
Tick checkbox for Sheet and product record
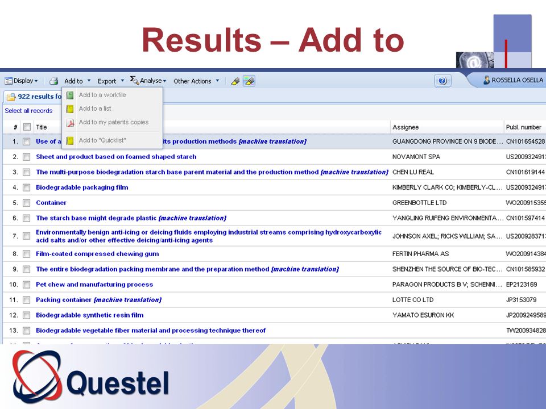click(27, 157)
